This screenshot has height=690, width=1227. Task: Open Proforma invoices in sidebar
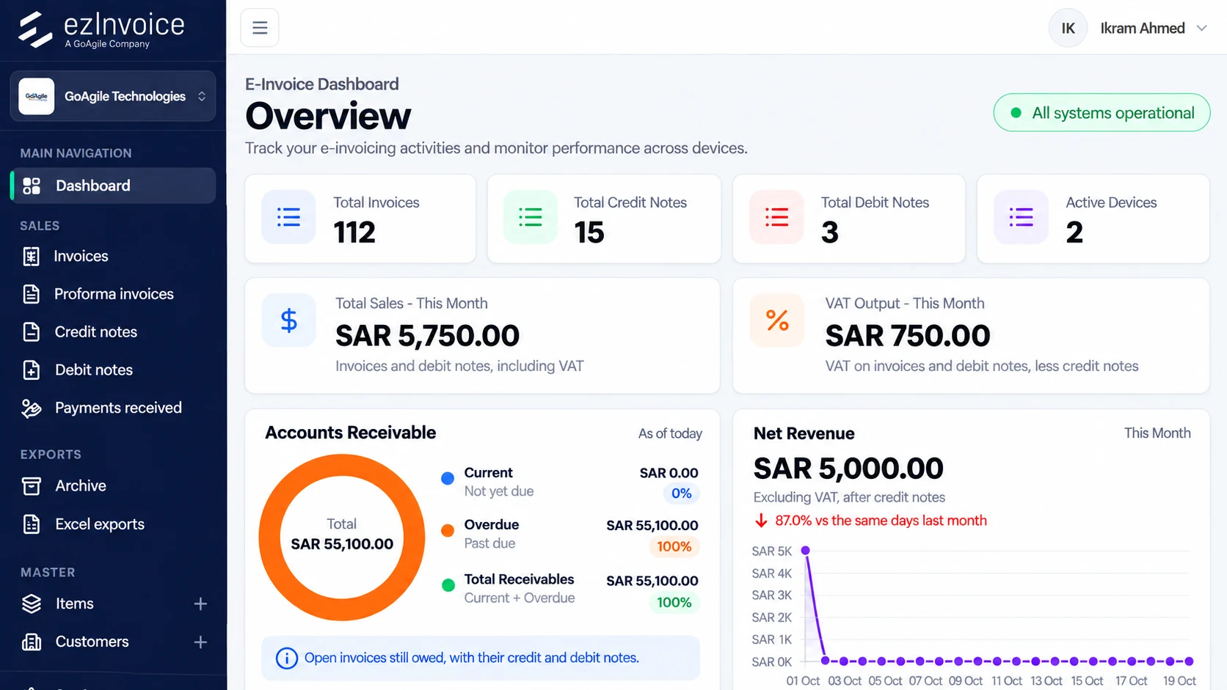(113, 294)
